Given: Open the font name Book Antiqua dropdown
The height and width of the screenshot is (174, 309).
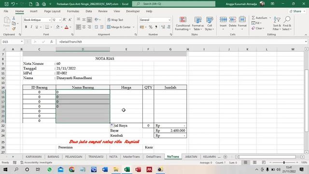Looking at the screenshot, I should (x=50, y=20).
